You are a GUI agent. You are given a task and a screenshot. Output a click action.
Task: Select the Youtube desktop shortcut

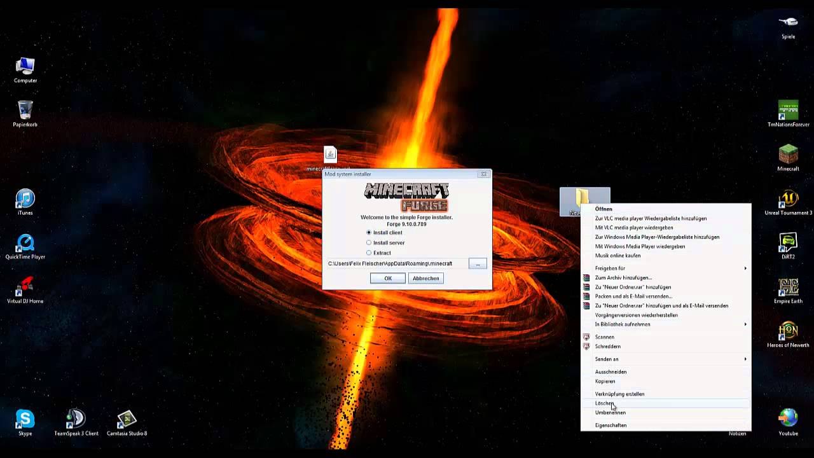tap(789, 423)
